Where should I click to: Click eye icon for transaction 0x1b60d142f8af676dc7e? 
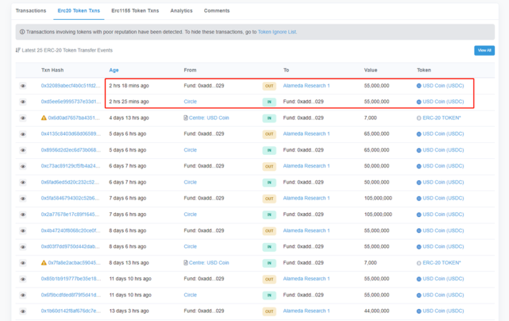[x=23, y=311]
